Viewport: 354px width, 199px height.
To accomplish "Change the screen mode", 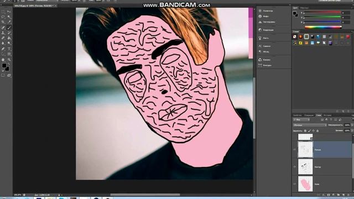I will click(9, 75).
